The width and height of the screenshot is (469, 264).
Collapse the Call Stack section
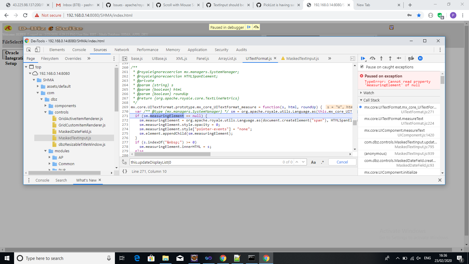coord(371,100)
